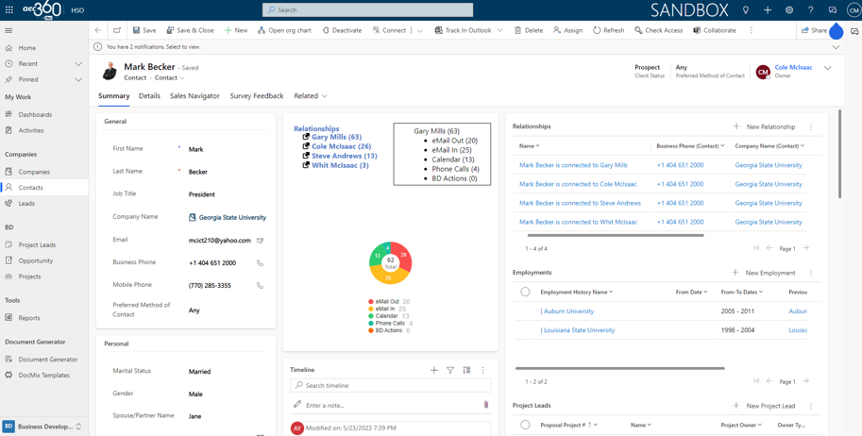Open DocMix Templates in the sidebar
This screenshot has height=436, width=862.
click(44, 376)
